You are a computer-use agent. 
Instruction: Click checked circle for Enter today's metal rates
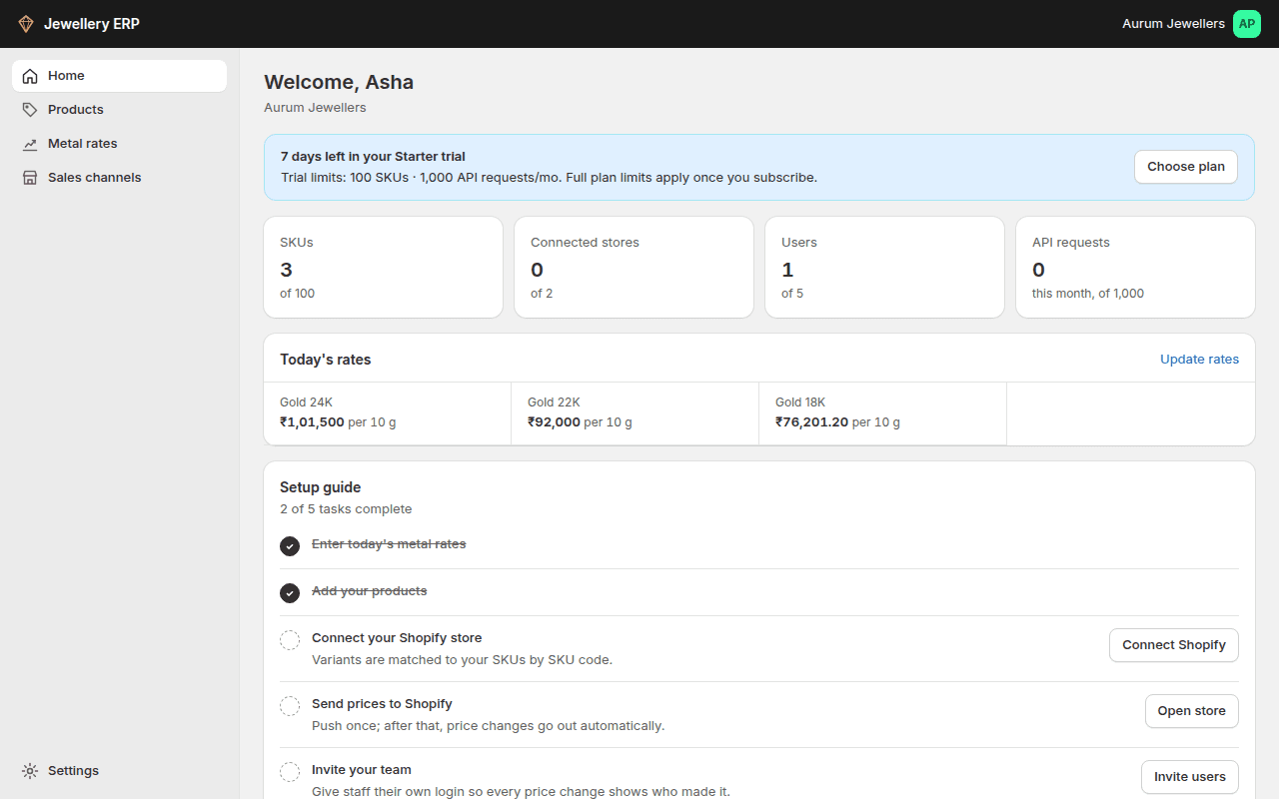click(x=290, y=546)
